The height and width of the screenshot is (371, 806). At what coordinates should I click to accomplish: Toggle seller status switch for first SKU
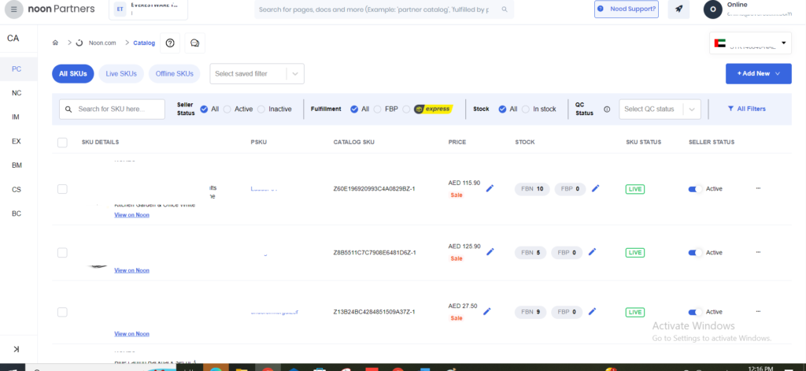(x=695, y=188)
